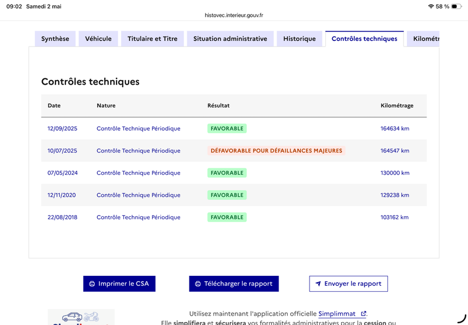
Task: Tap the histovec.interieur.gouv.fr address bar
Action: pos(234,15)
